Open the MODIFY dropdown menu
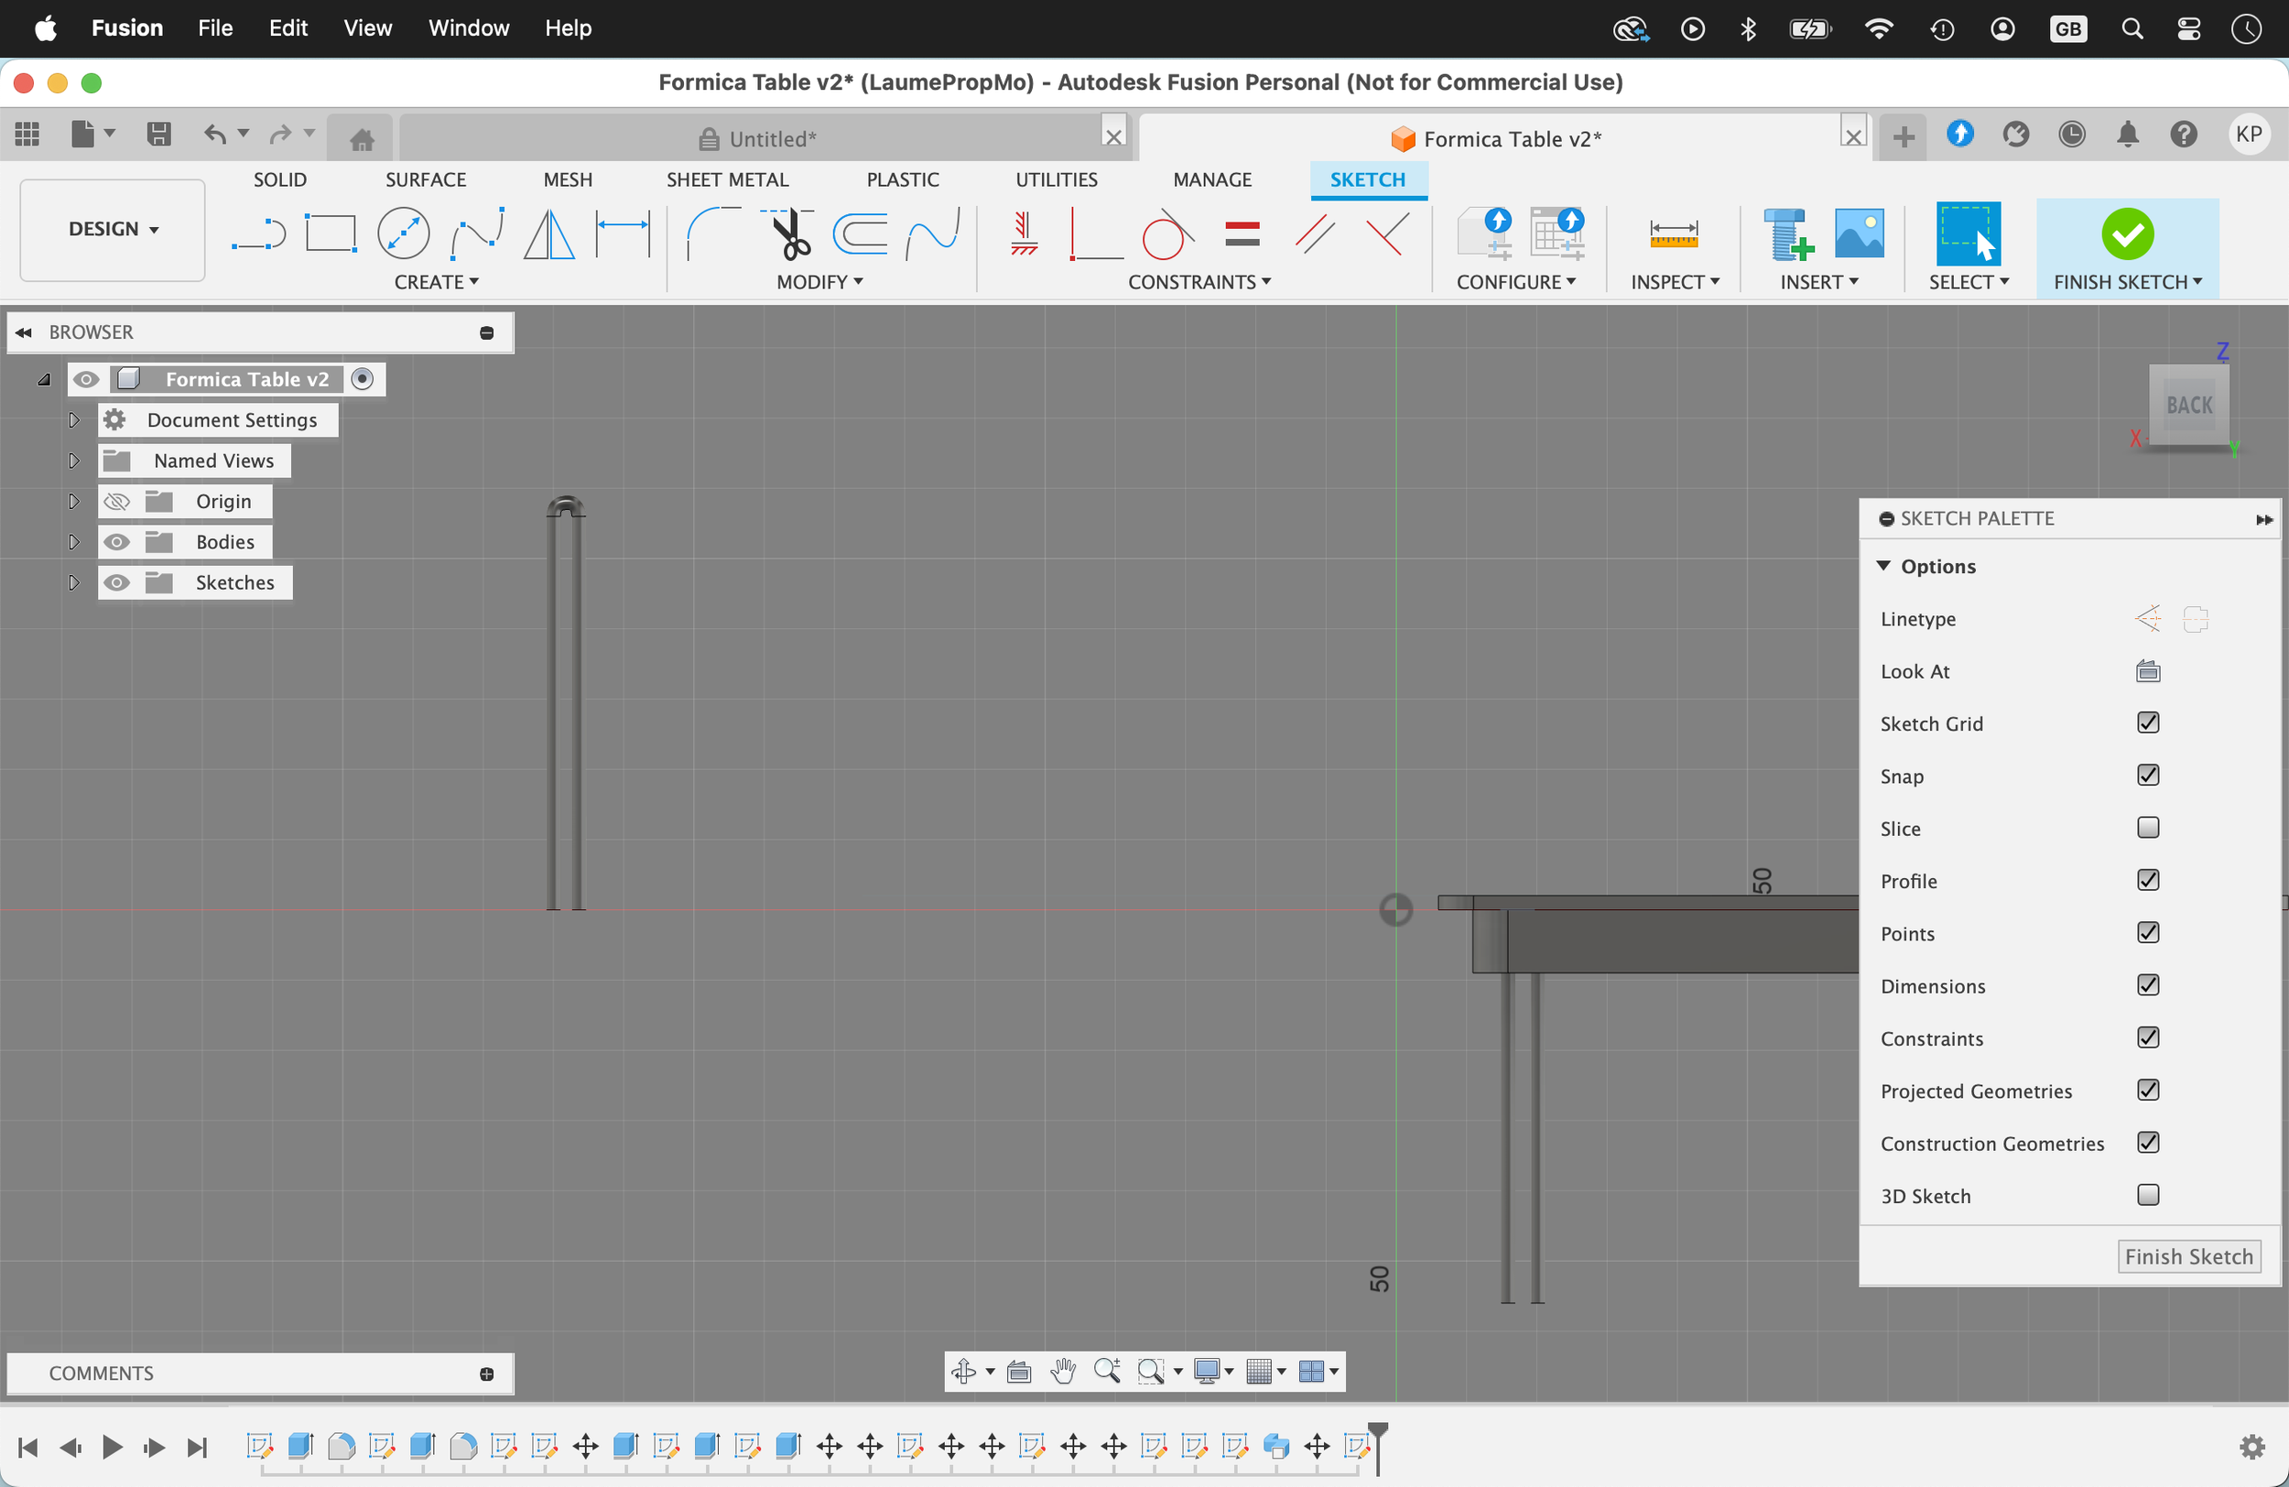 [819, 282]
